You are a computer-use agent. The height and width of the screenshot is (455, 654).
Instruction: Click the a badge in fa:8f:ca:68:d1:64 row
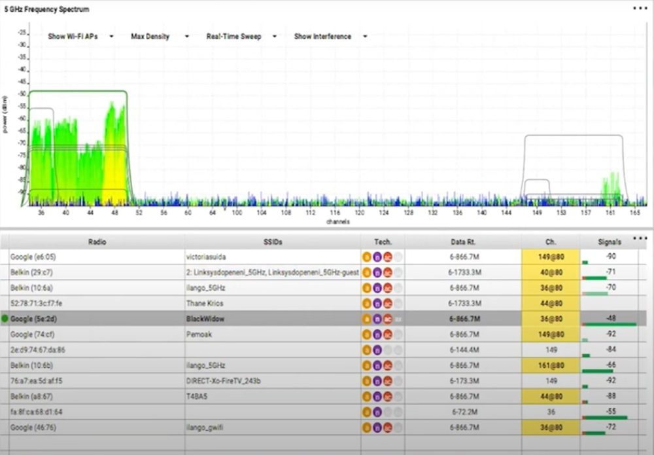point(367,412)
